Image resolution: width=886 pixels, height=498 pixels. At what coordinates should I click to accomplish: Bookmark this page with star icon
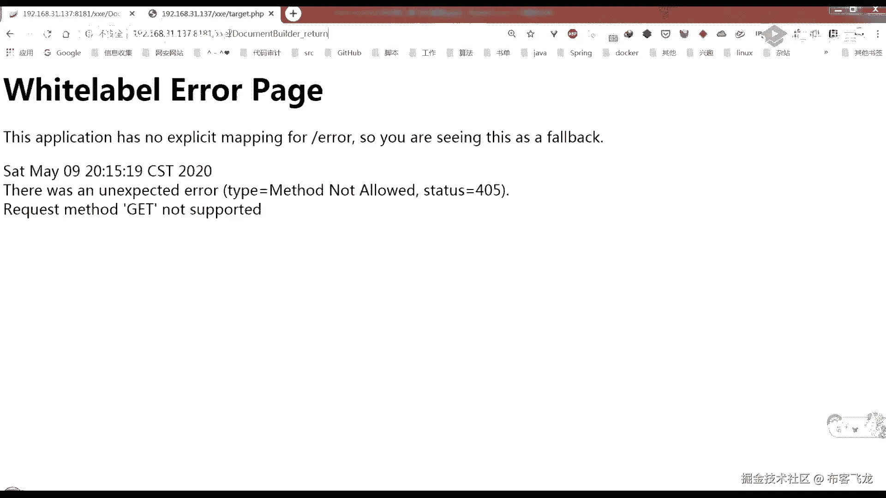click(531, 34)
